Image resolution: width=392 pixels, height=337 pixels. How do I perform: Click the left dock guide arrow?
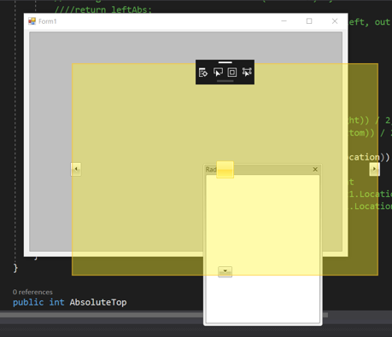pos(76,169)
